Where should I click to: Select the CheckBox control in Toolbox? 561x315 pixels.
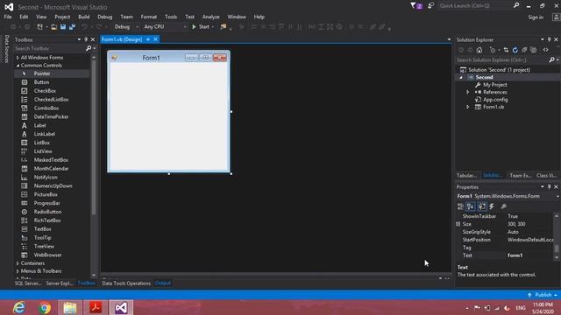[45, 91]
